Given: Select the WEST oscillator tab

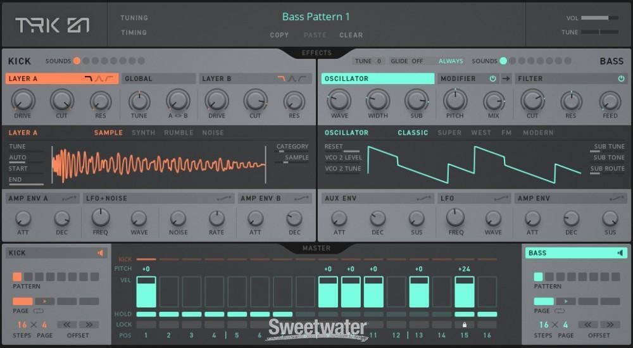Looking at the screenshot, I should (481, 132).
